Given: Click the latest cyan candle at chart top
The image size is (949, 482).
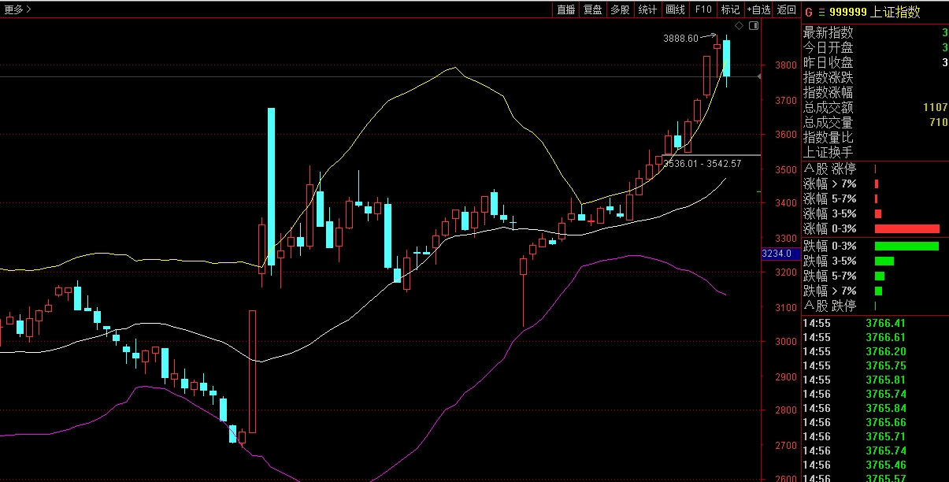Looking at the screenshot, I should click(x=726, y=58).
